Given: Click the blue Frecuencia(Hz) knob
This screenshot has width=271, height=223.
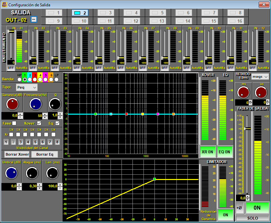Looking at the screenshot, I should (x=35, y=104).
